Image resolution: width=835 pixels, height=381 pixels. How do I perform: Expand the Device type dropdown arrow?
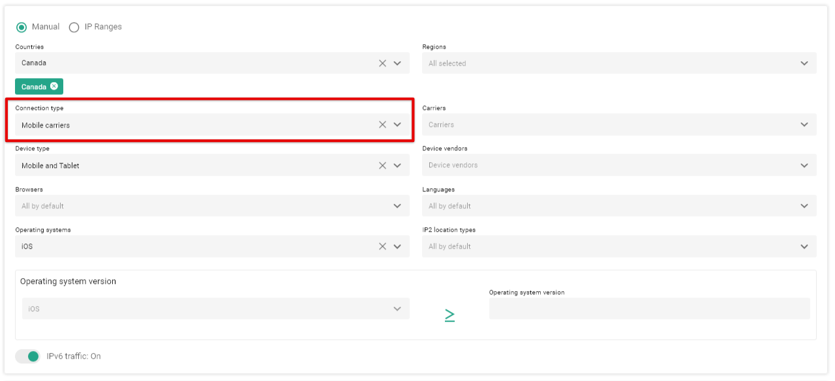(x=397, y=165)
